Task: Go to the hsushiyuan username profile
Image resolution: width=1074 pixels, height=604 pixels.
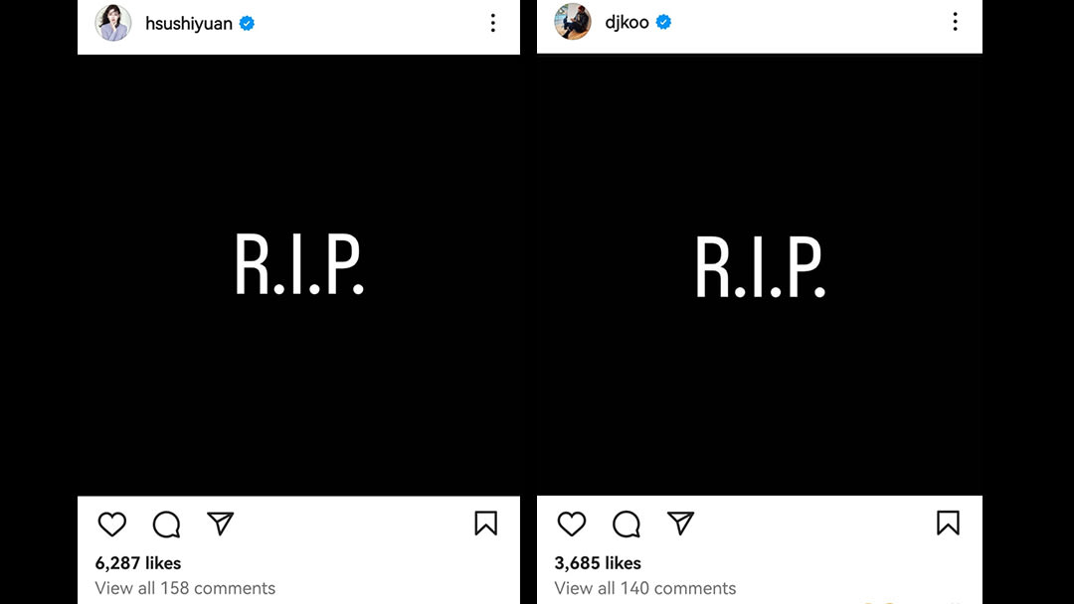Action: [x=189, y=23]
